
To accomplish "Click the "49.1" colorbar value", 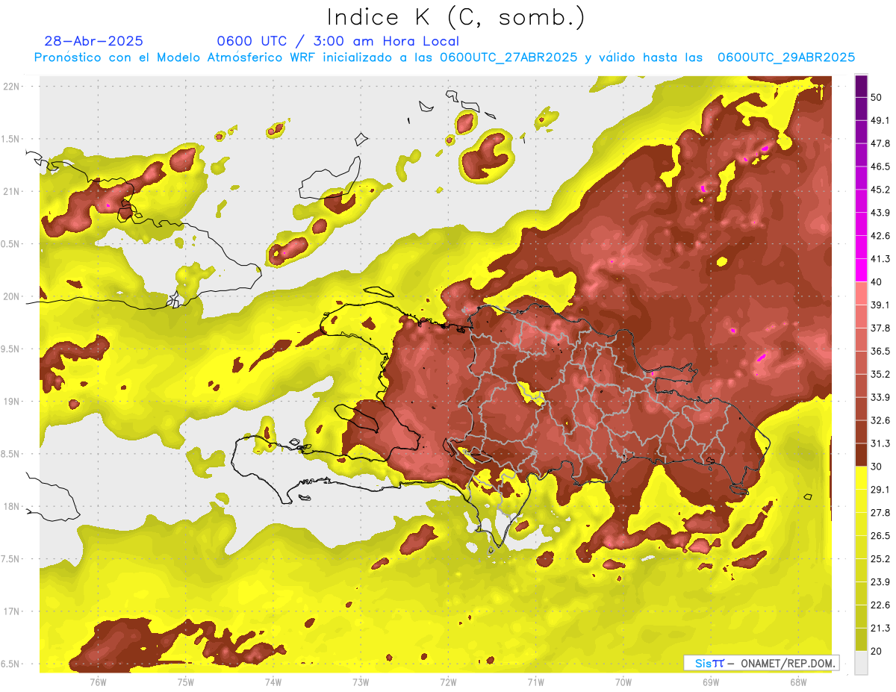I will point(880,120).
